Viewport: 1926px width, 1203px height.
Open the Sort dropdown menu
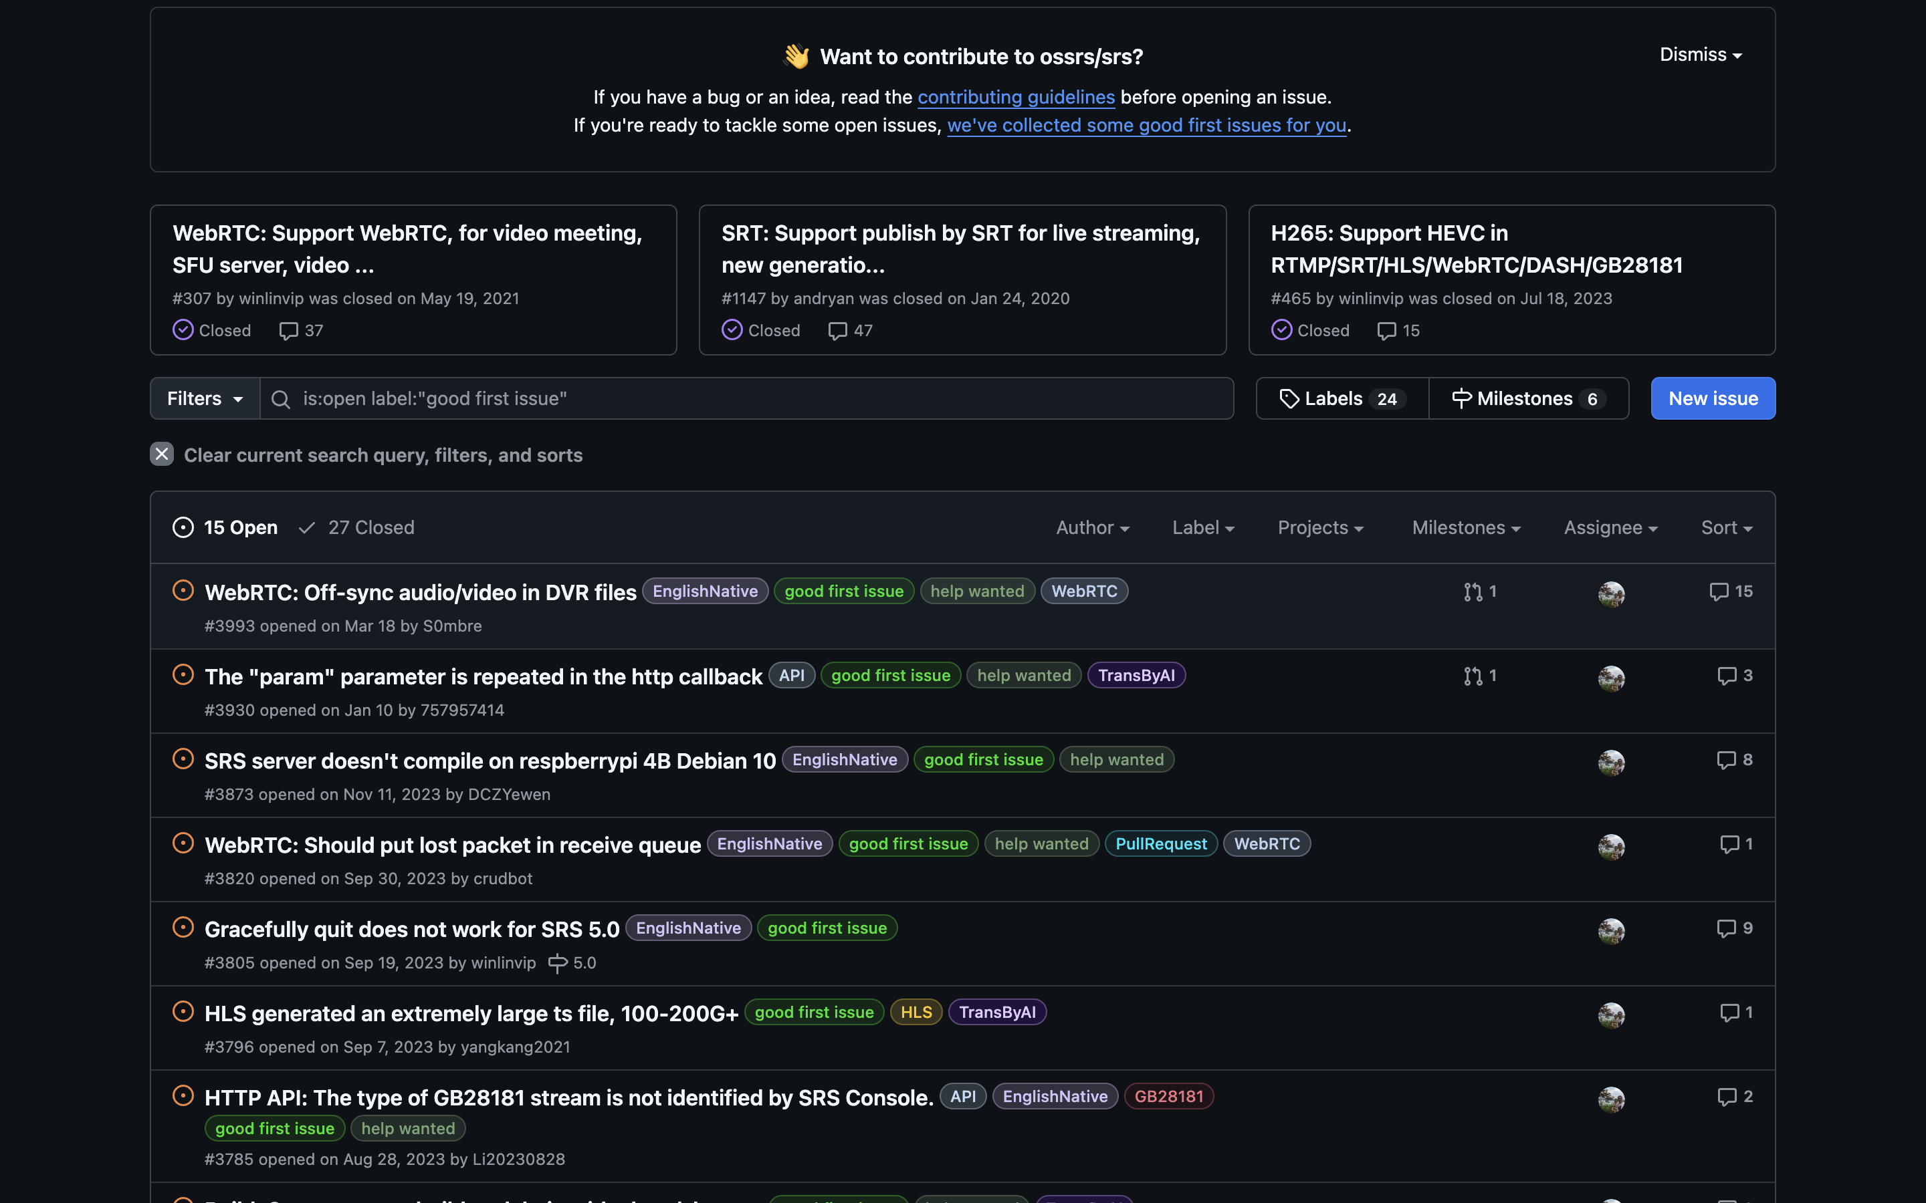(1725, 527)
